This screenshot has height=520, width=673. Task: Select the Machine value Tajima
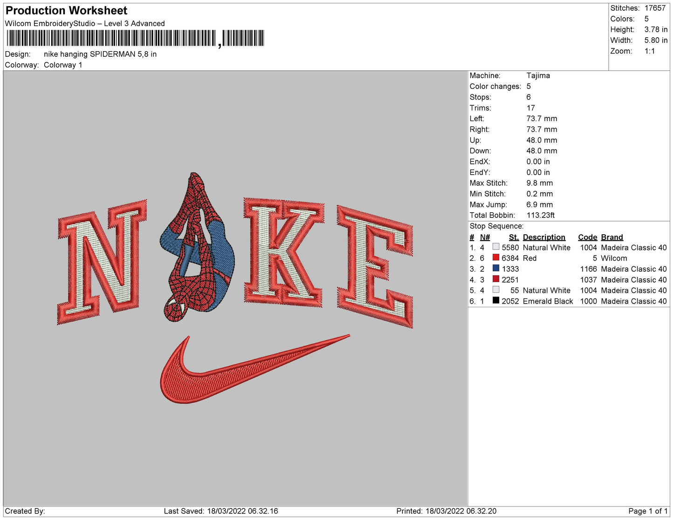pyautogui.click(x=538, y=75)
